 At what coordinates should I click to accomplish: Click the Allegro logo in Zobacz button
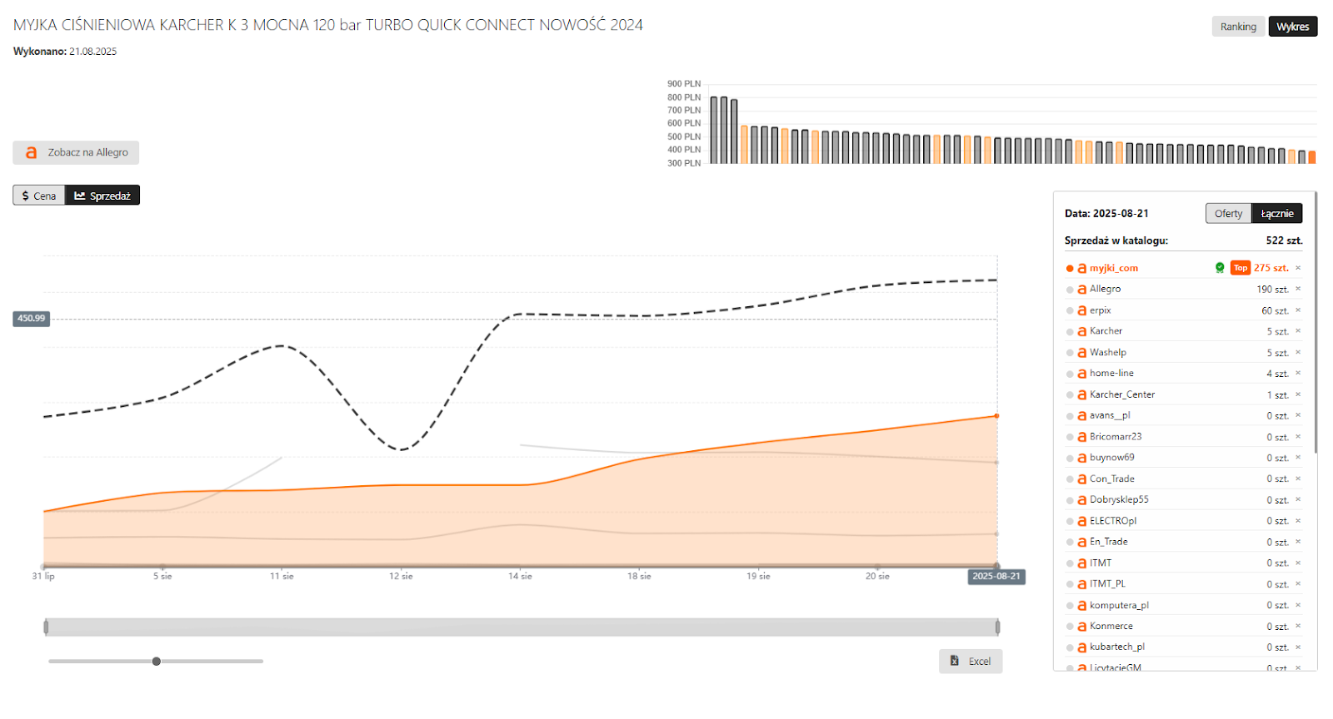point(31,152)
